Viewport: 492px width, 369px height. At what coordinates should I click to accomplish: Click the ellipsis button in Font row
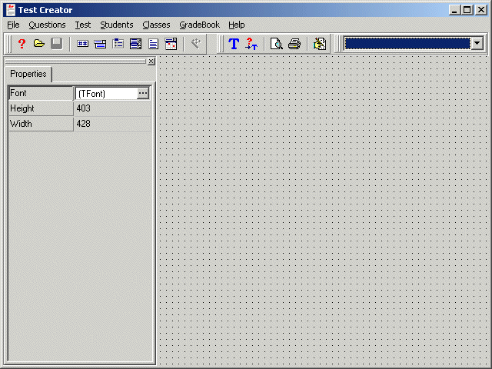[143, 93]
